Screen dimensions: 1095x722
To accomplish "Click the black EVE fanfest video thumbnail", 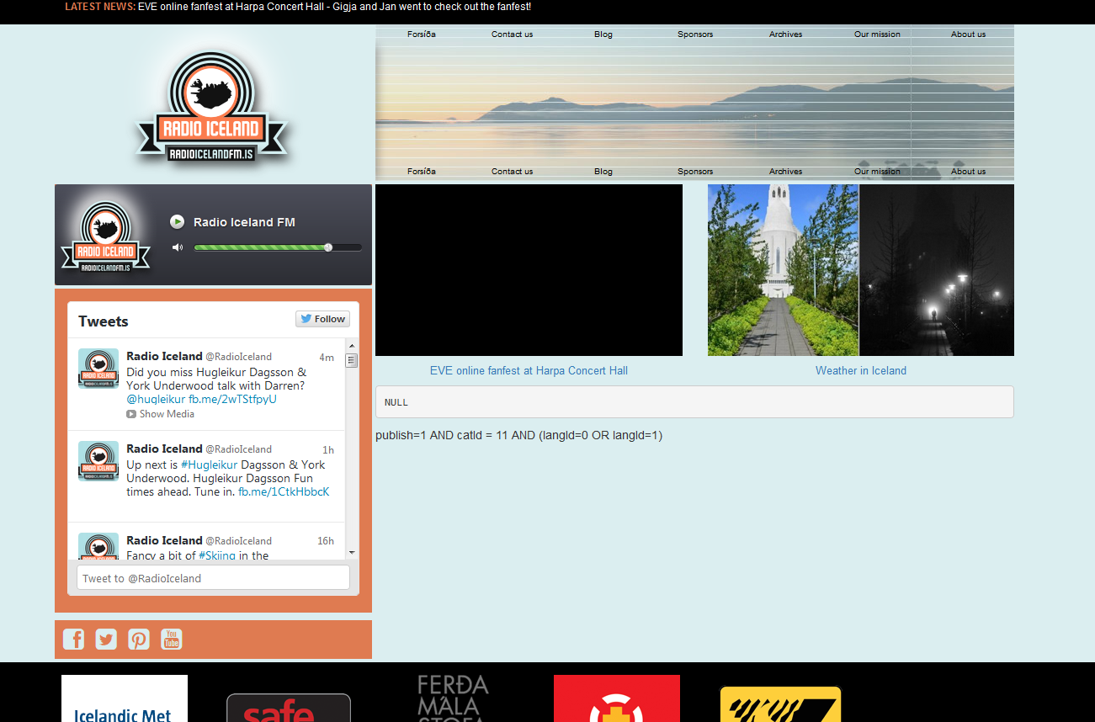I will point(529,270).
